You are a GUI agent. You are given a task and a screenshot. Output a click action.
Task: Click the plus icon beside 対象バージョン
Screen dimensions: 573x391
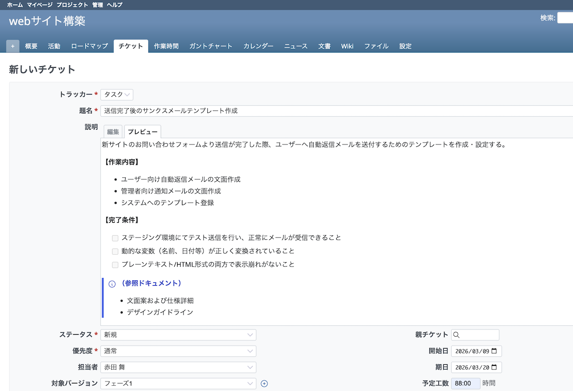[265, 383]
